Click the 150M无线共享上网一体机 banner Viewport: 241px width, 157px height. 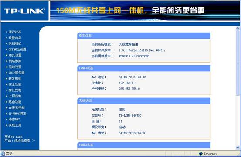130,10
